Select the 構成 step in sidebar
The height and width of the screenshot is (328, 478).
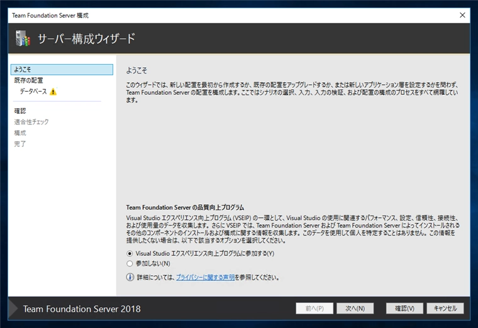click(20, 133)
